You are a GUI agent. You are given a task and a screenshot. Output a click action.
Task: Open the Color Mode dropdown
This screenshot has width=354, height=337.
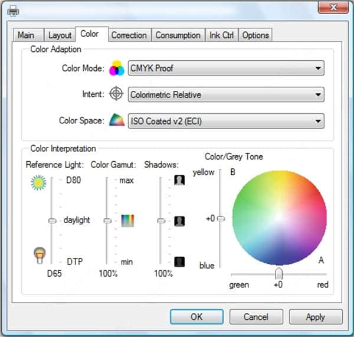click(x=226, y=68)
